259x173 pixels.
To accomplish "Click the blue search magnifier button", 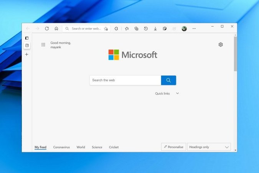I will 168,80.
